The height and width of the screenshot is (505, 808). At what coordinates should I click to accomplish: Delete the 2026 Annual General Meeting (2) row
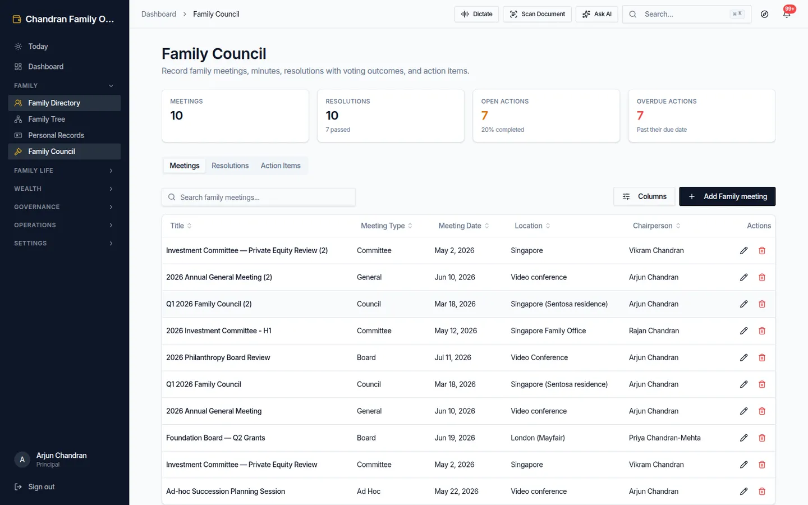tap(762, 277)
